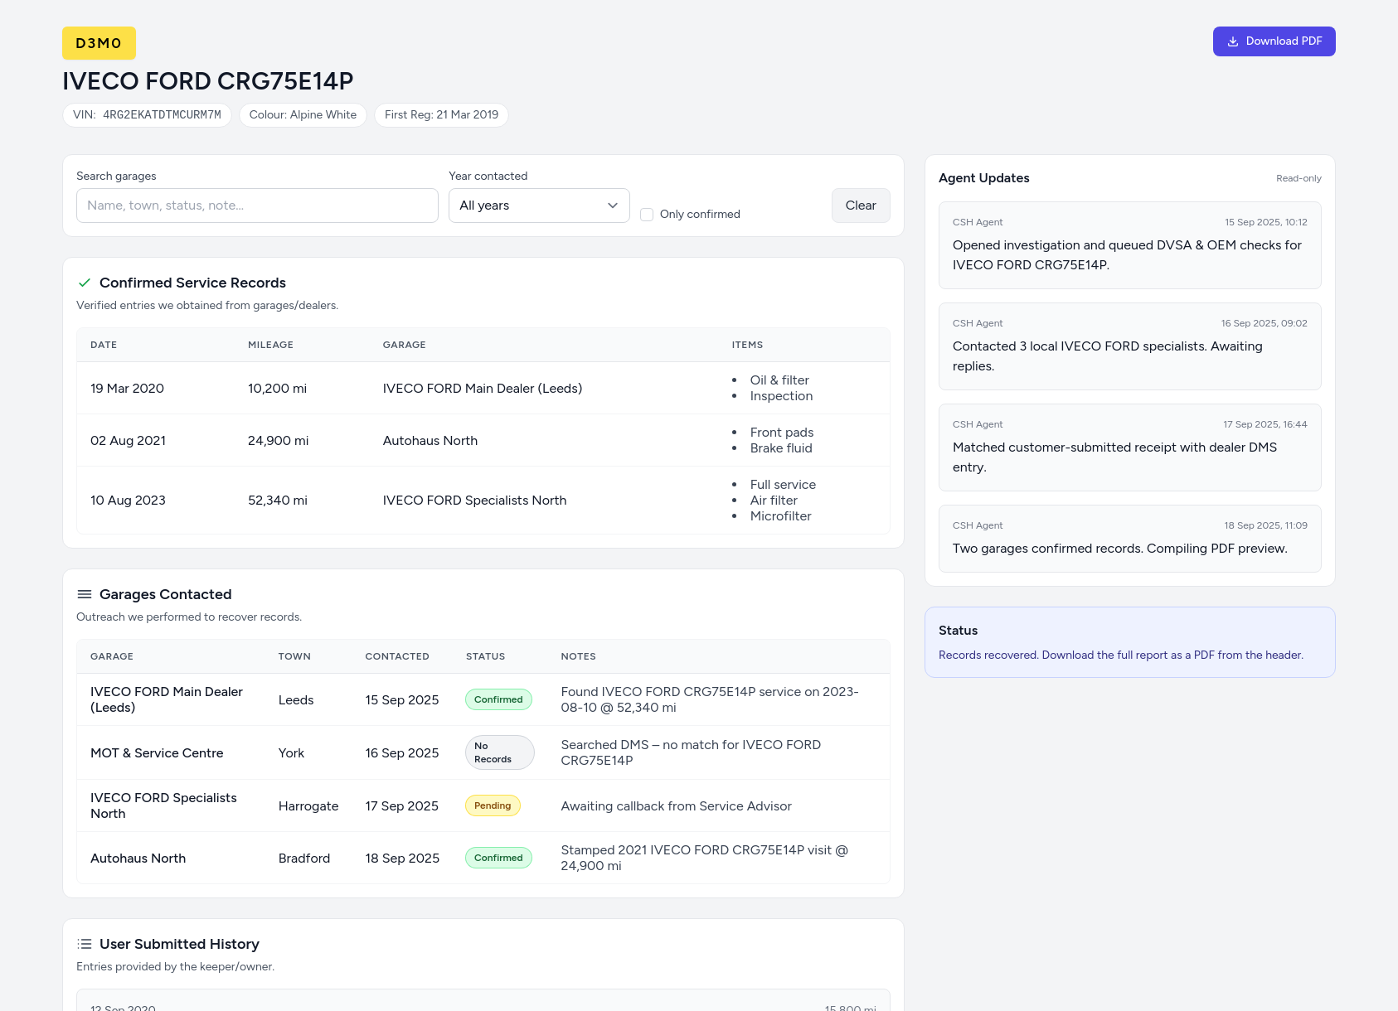
Task: Click the Mileage column header
Action: (x=270, y=345)
